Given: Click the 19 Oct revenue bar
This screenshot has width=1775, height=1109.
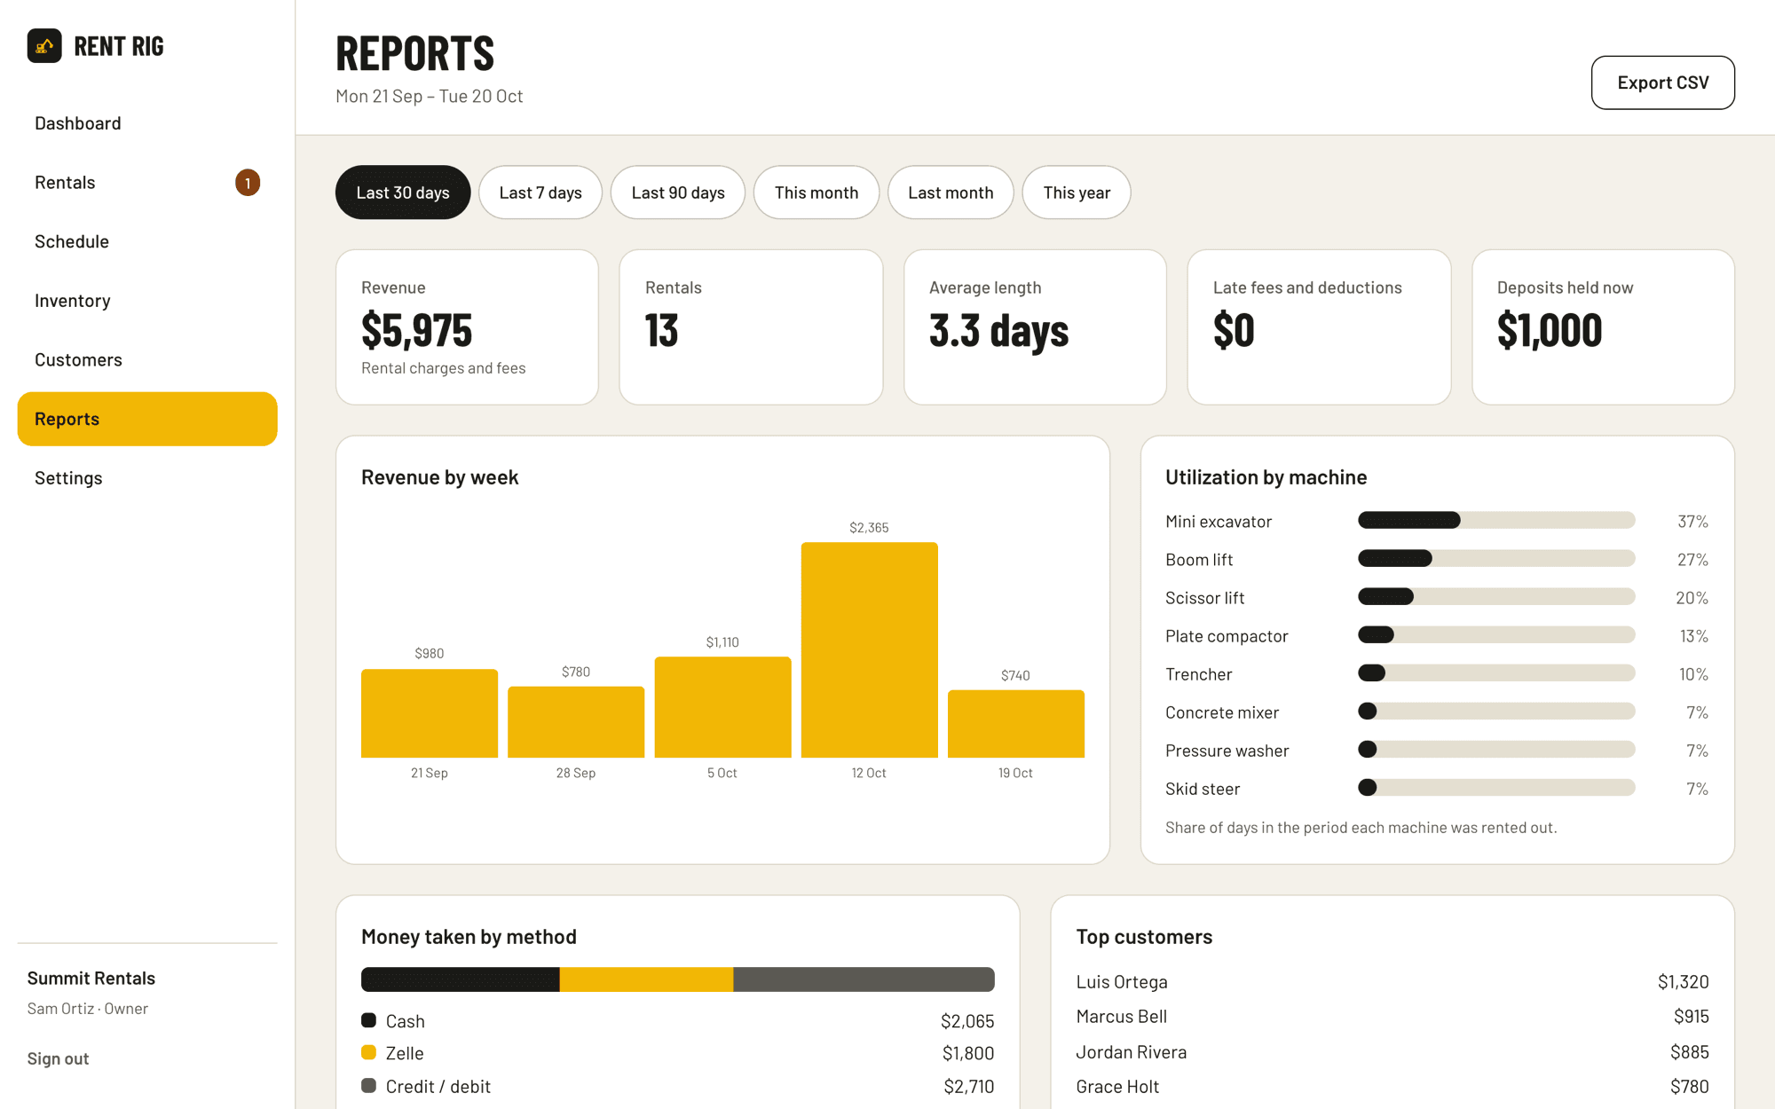Looking at the screenshot, I should 1016,724.
